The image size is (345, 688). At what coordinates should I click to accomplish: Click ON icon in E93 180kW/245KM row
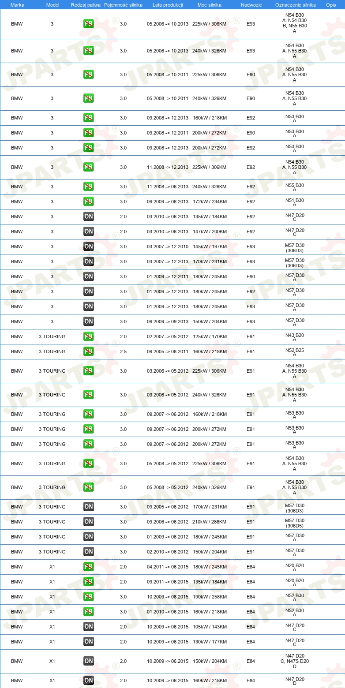pos(88,307)
